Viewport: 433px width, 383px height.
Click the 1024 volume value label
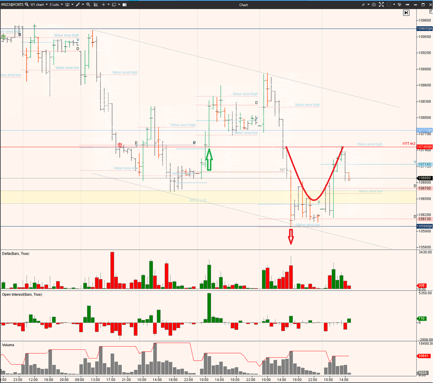click(422, 373)
